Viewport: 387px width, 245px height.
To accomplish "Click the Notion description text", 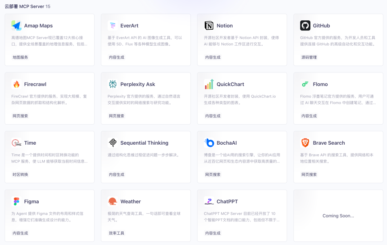I will pos(242,41).
